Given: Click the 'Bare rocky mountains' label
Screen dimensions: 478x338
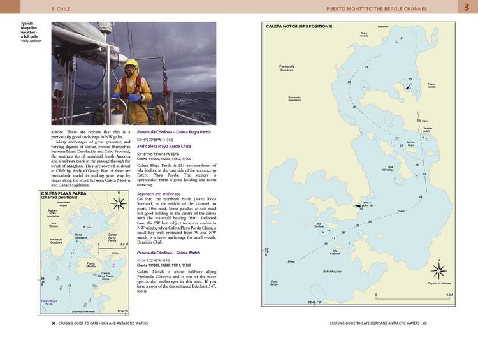Looking at the screenshot, I should point(294,99).
